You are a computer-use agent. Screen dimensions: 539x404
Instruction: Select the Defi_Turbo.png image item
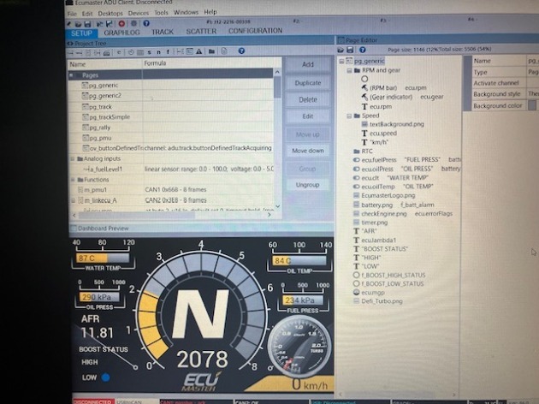(378, 301)
